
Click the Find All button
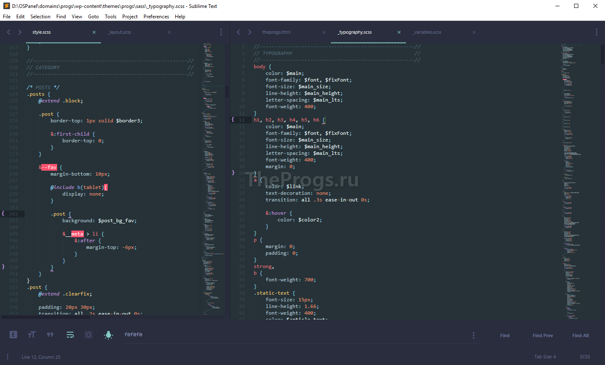click(x=580, y=335)
